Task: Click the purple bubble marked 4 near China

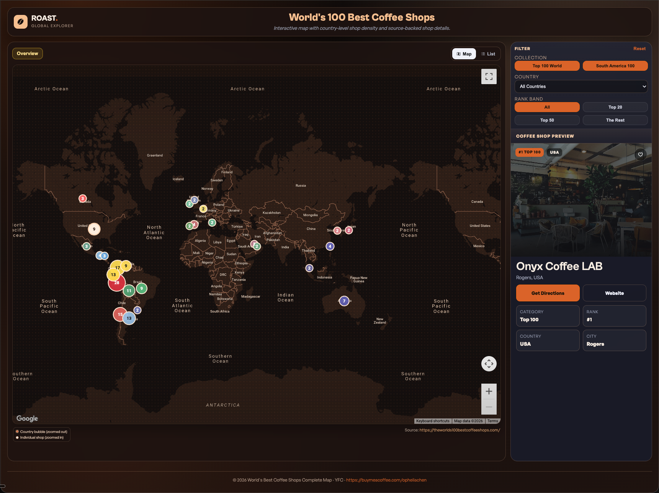Action: pyautogui.click(x=330, y=246)
